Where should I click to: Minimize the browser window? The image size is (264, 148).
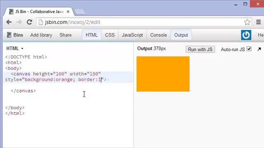(x=236, y=5)
